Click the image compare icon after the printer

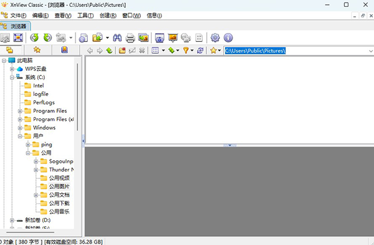(143, 37)
